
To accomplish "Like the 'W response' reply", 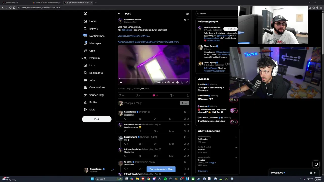I will [155, 119].
